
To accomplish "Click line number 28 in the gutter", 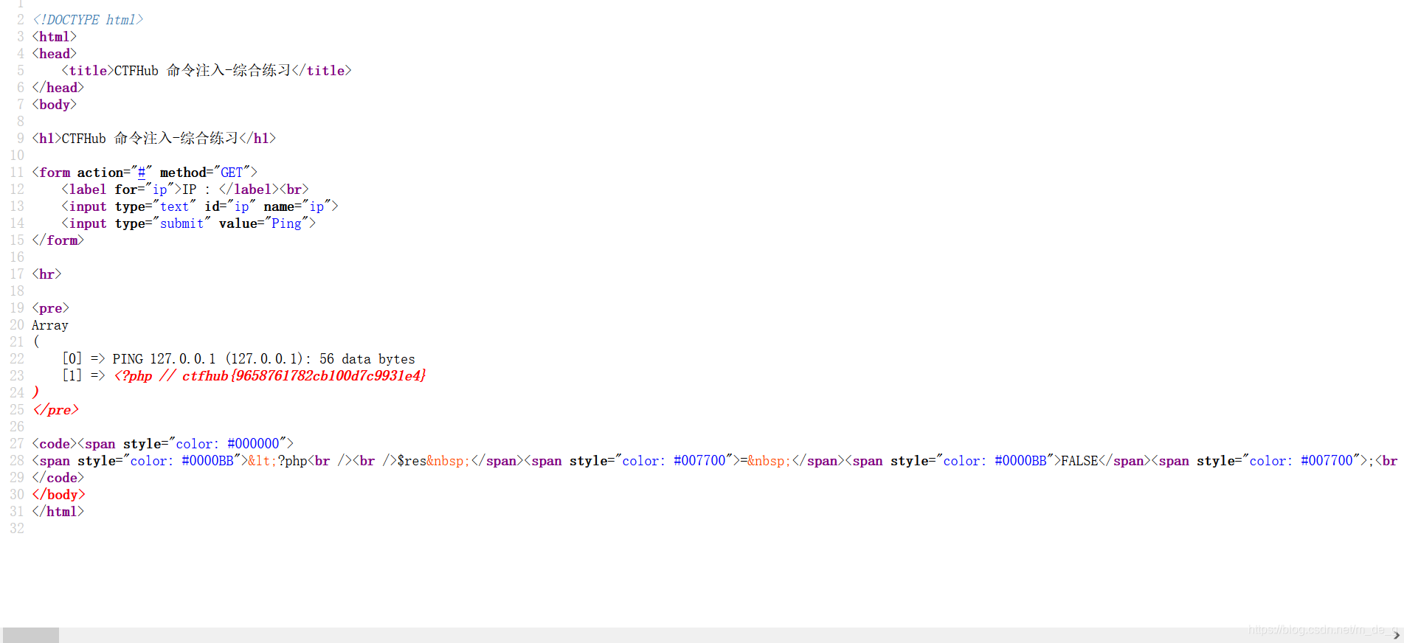I will pos(17,461).
